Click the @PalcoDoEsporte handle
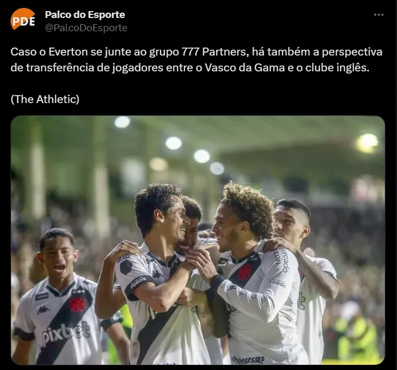 point(86,28)
